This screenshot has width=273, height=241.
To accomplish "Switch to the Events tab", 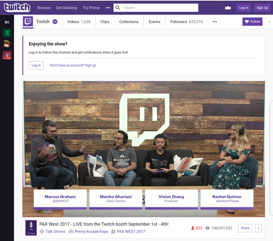I will 154,22.
